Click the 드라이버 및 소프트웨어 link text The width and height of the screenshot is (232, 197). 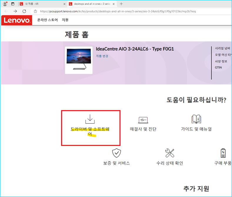(x=90, y=132)
